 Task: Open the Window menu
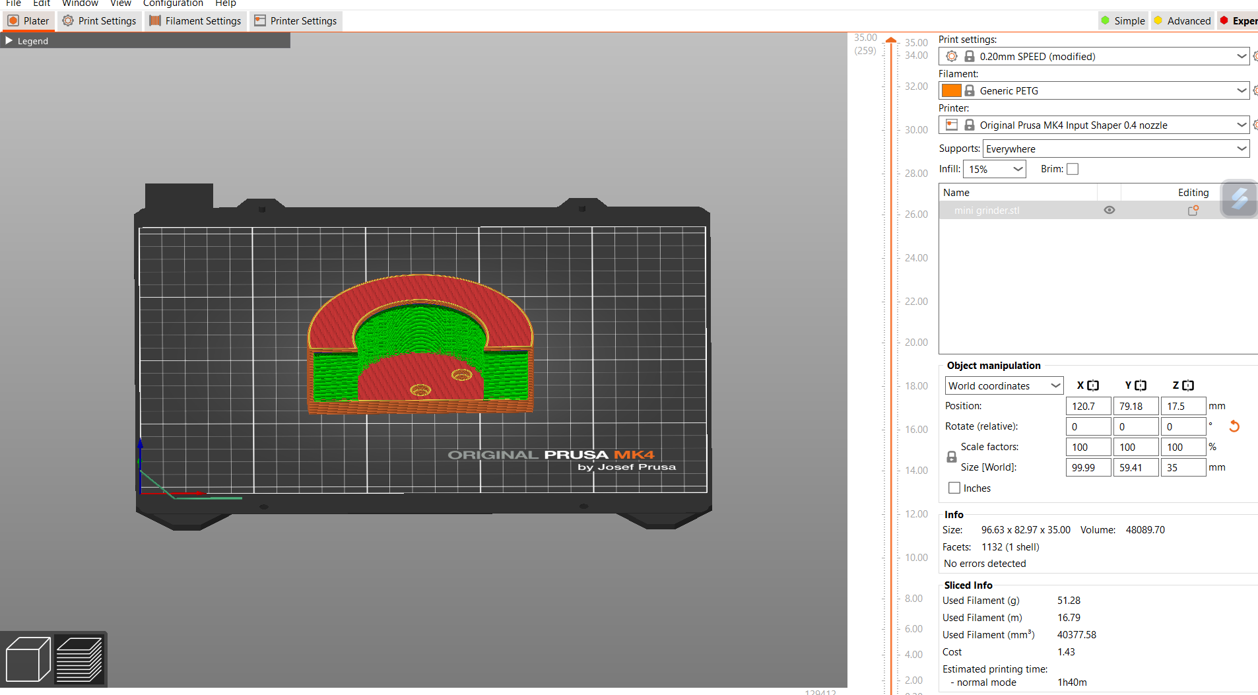pos(80,3)
